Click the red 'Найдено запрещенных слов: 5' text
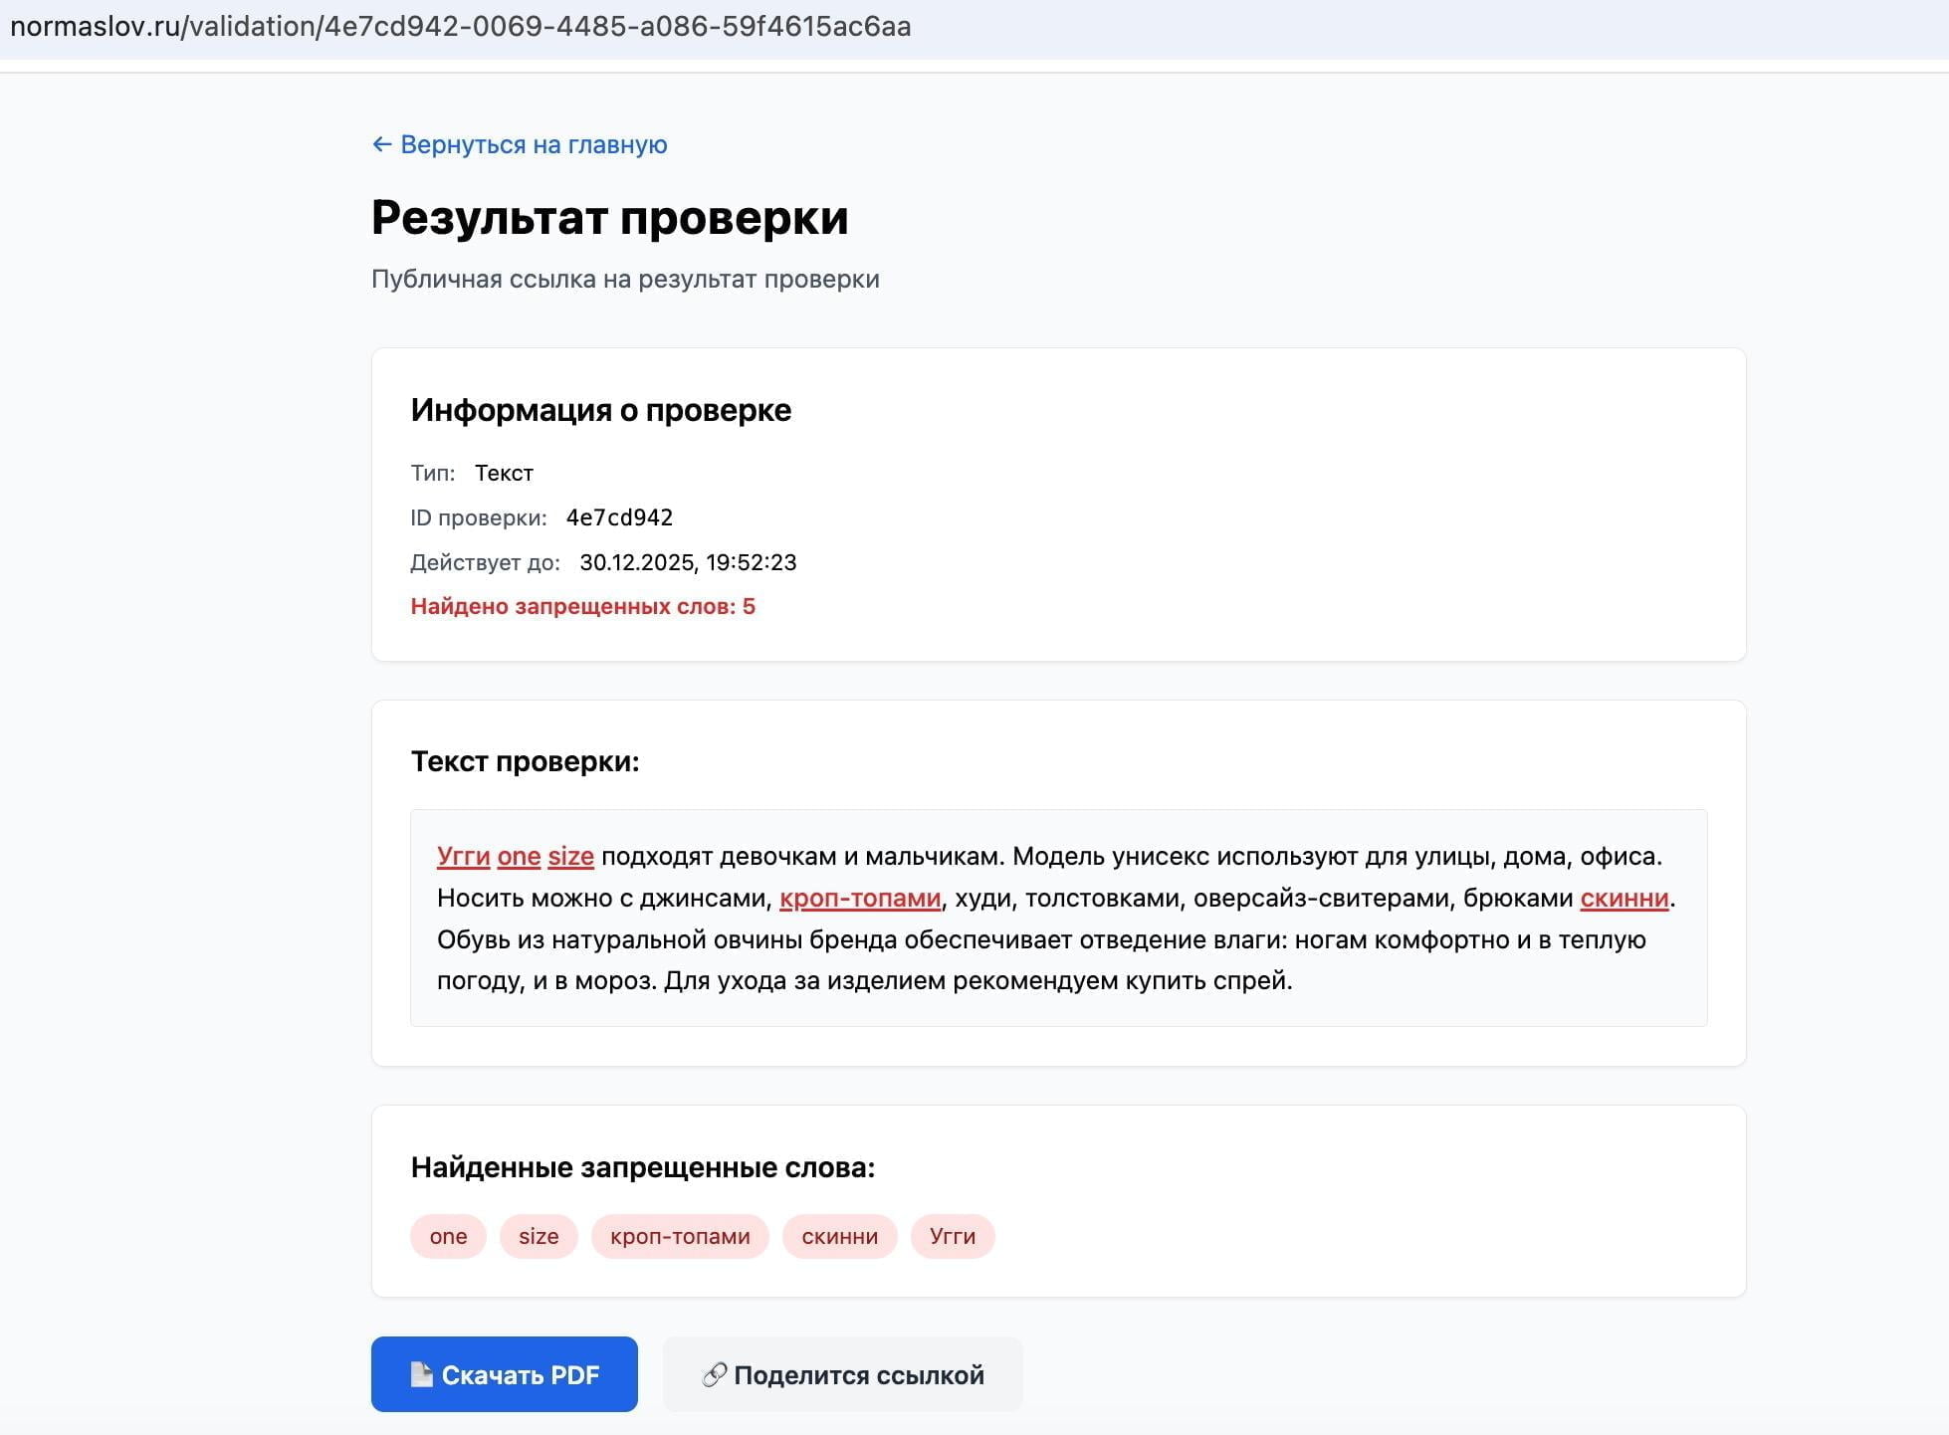Viewport: 1949px width, 1435px height. pyautogui.click(x=582, y=605)
